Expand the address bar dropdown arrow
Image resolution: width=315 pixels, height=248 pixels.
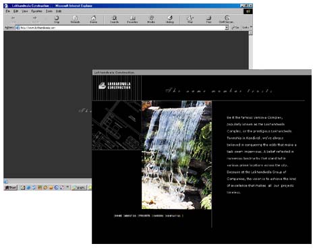227,28
